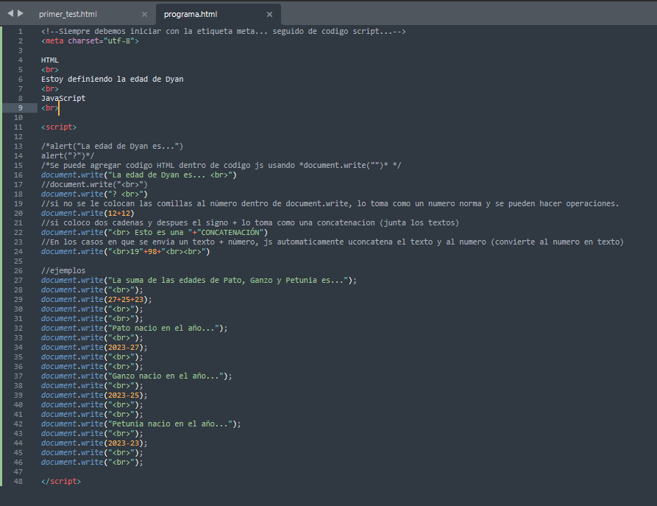The height and width of the screenshot is (506, 657).
Task: Click document.write(27+25+23) line
Action: point(96,300)
